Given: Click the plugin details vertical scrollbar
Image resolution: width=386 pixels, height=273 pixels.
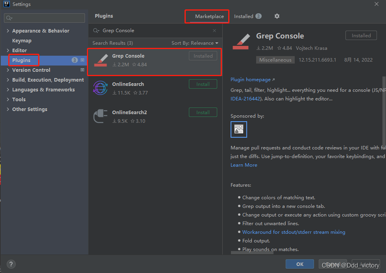Looking at the screenshot, I should (384, 112).
